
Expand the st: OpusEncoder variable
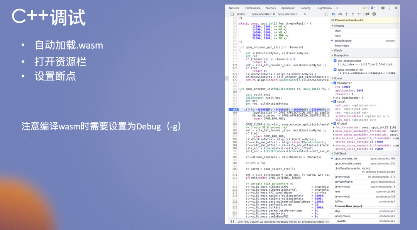coord(334,98)
